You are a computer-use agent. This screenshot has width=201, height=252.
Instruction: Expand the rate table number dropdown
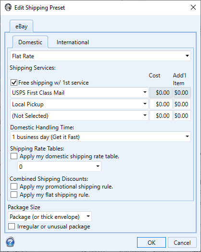tap(59, 166)
